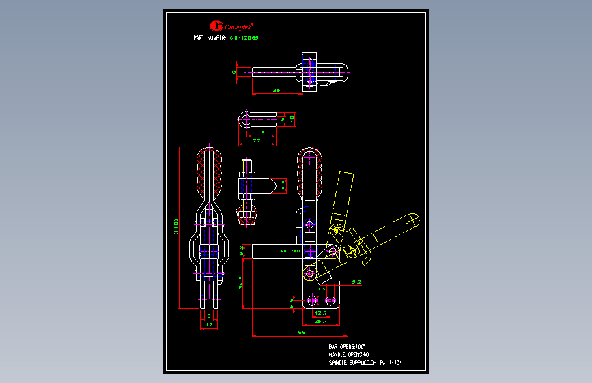Click the Clamptek brand name text
Screen dimensions: 592x383
click(239, 27)
